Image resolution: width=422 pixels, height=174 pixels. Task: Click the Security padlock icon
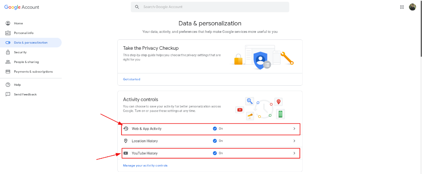click(8, 52)
